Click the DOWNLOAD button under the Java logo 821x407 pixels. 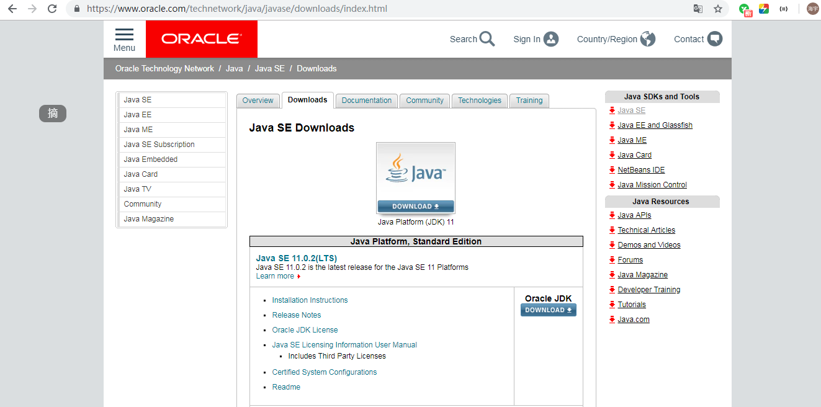[416, 207]
